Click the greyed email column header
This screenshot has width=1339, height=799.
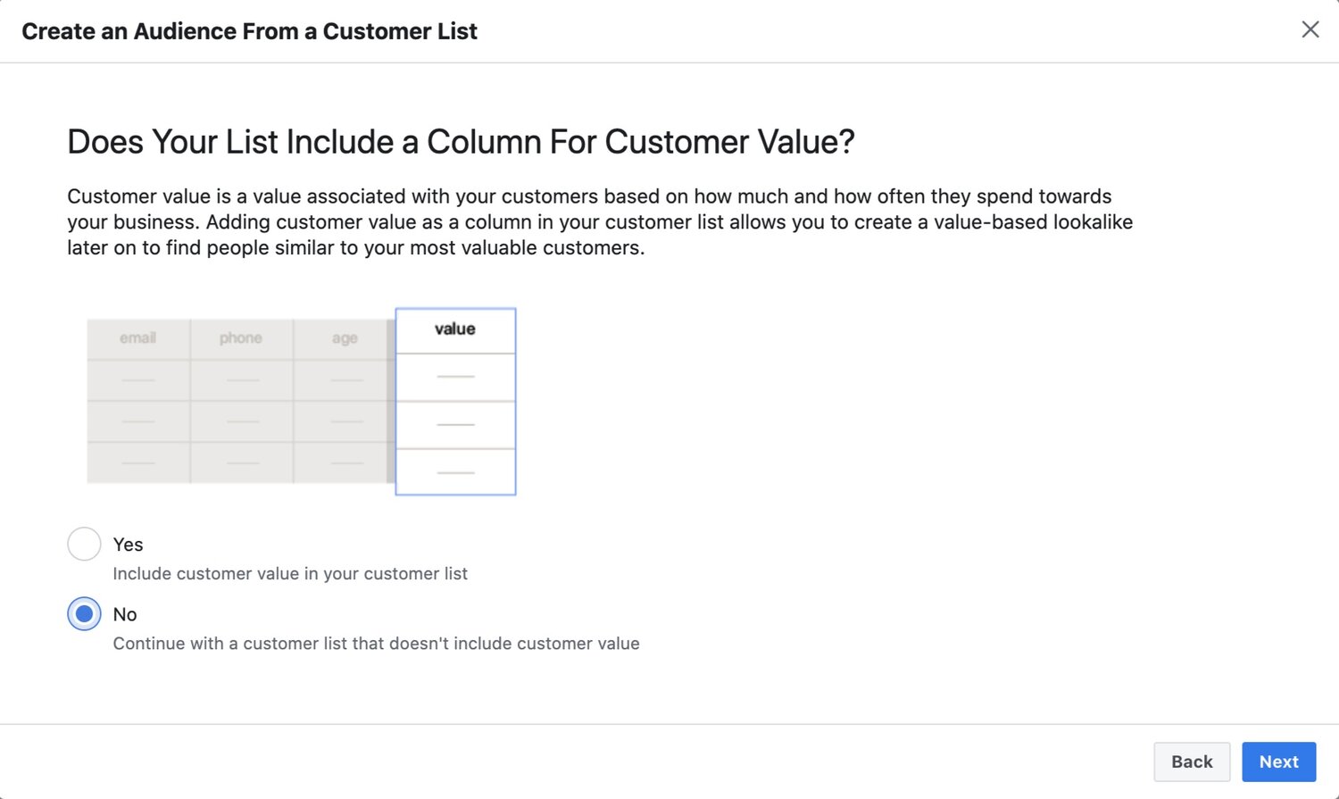pos(138,338)
